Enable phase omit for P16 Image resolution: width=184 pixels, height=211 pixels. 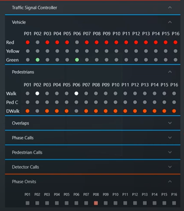tap(174, 203)
